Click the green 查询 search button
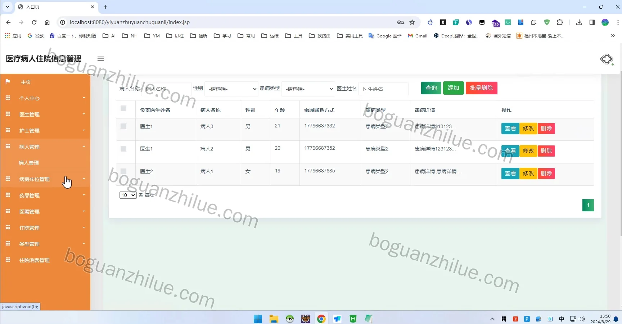Screen dimensions: 622x324 431,88
